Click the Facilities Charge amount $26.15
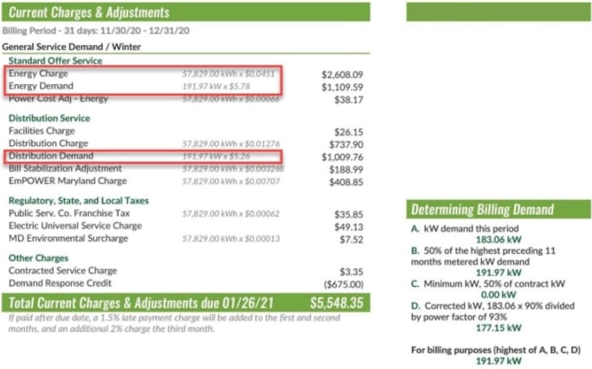The image size is (592, 369). coord(348,131)
